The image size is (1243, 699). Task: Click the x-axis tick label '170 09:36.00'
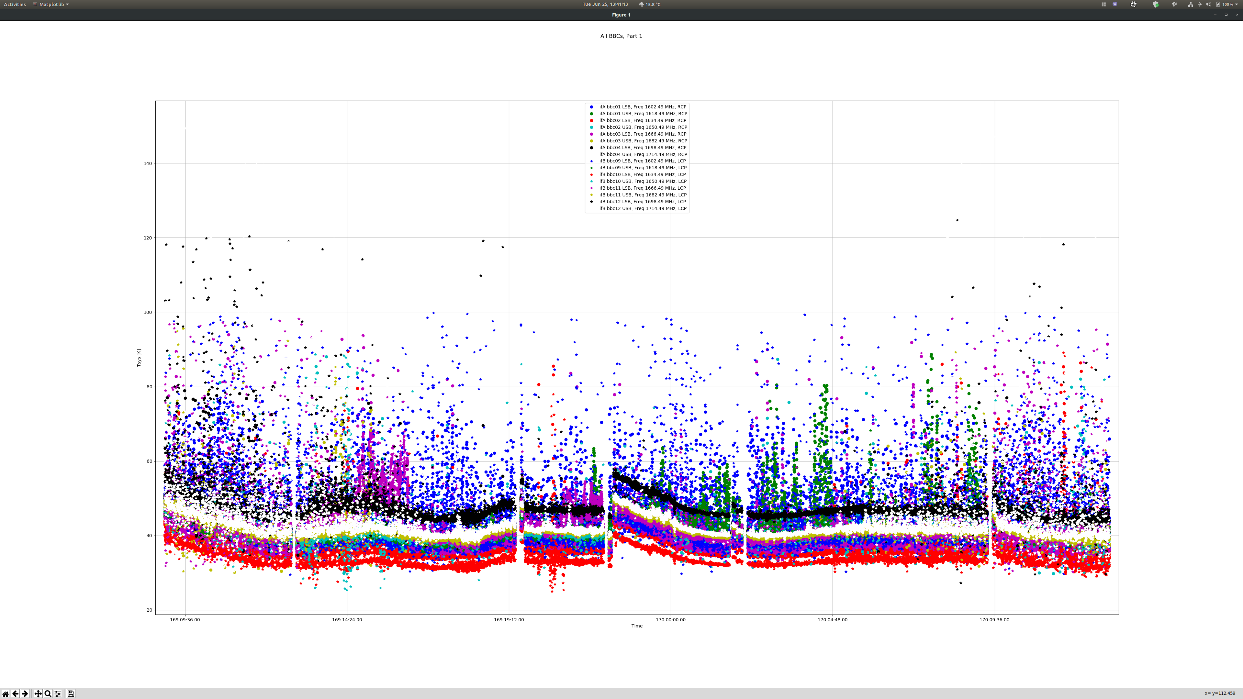[x=994, y=620]
